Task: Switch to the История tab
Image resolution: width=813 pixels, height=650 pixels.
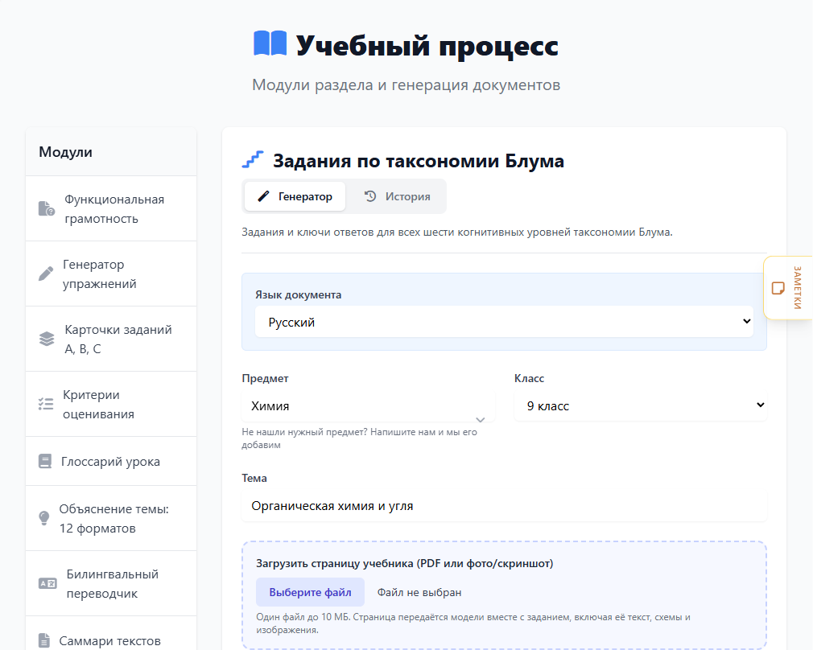Action: 397,196
